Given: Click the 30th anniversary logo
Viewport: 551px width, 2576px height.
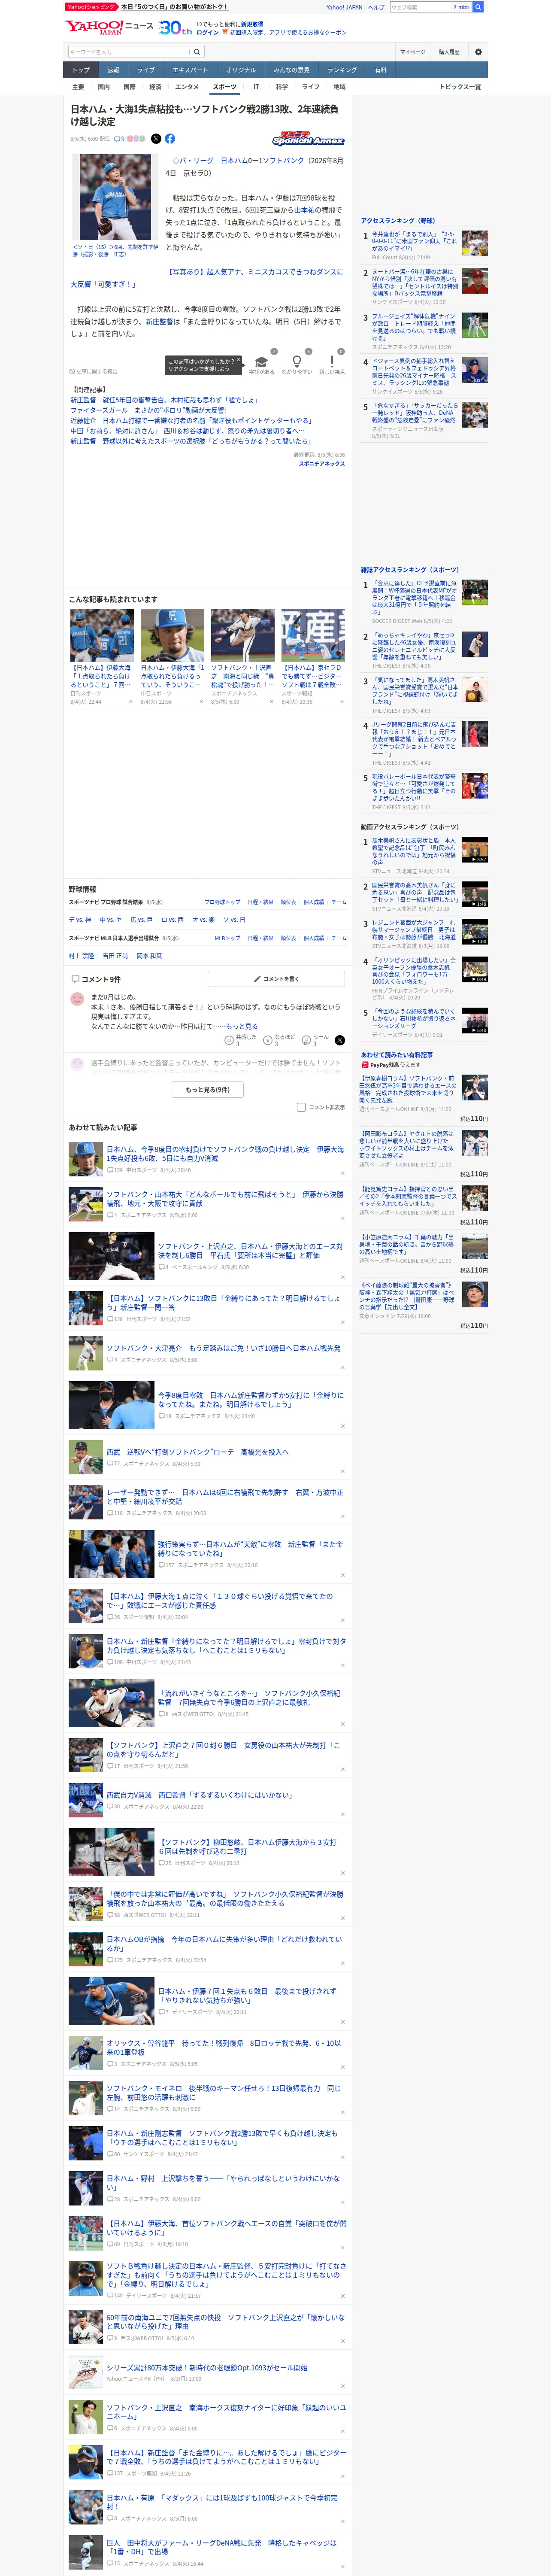Looking at the screenshot, I should click(x=176, y=28).
